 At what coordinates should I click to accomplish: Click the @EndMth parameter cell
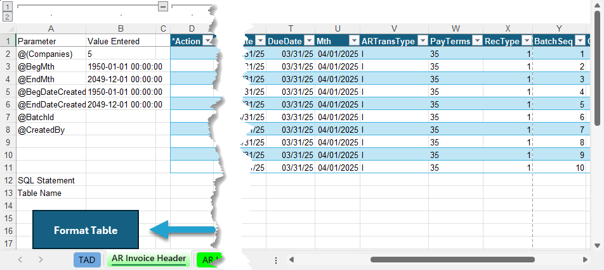pyautogui.click(x=51, y=79)
